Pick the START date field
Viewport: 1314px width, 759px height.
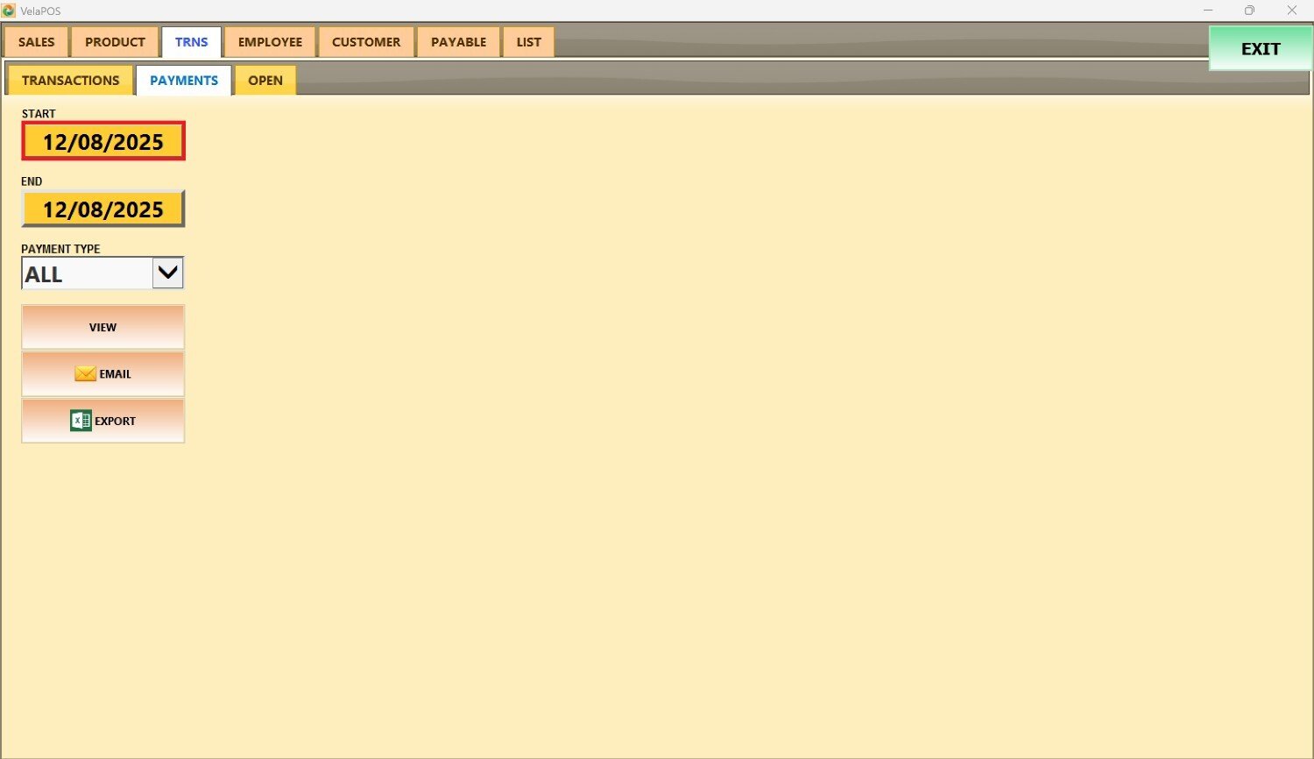click(x=103, y=142)
